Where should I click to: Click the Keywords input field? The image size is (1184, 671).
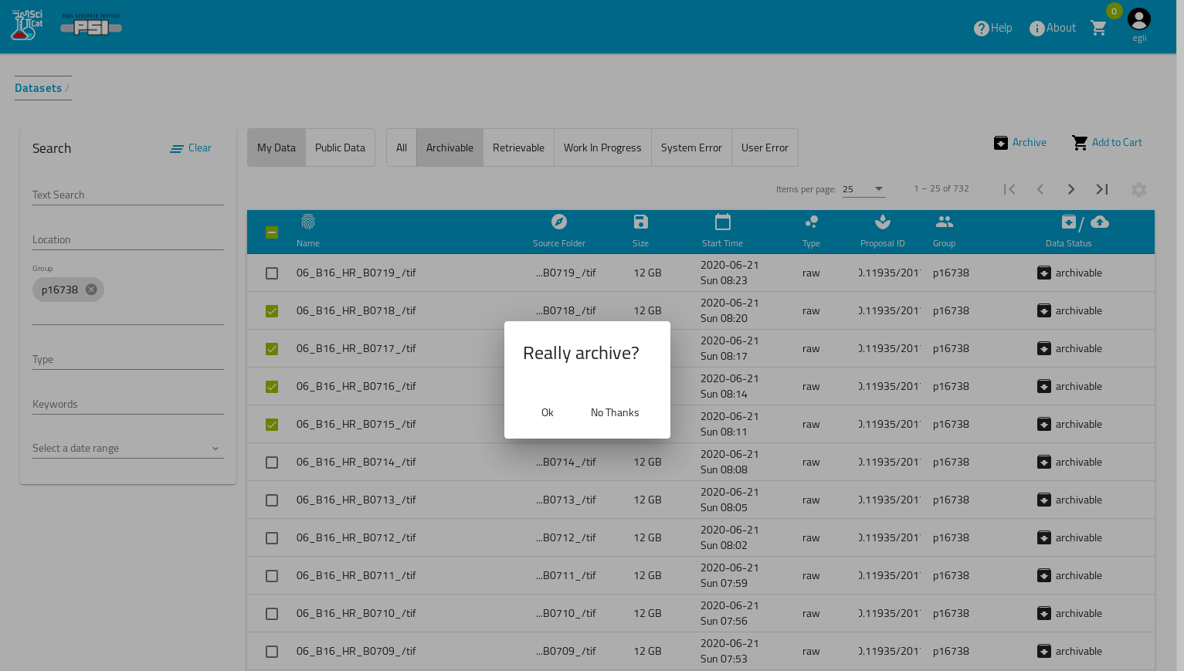[x=128, y=404]
